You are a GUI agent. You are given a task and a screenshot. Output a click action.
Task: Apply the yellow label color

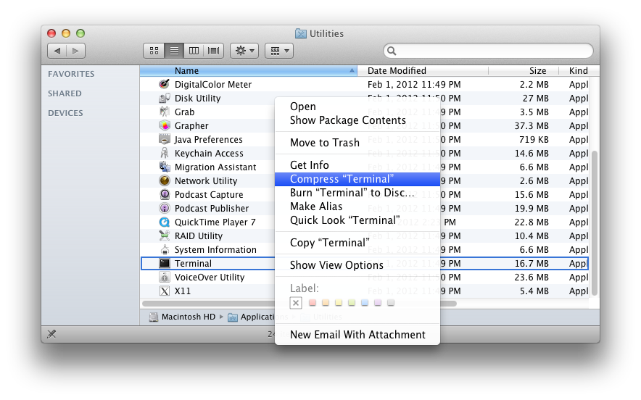point(339,303)
